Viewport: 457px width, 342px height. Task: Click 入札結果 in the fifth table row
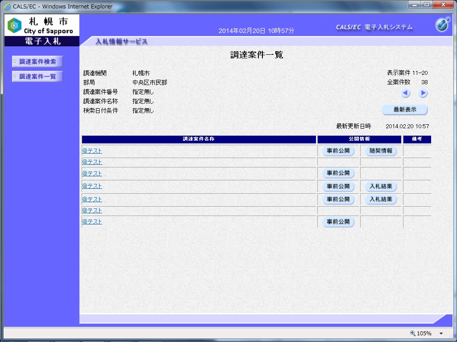click(x=381, y=199)
